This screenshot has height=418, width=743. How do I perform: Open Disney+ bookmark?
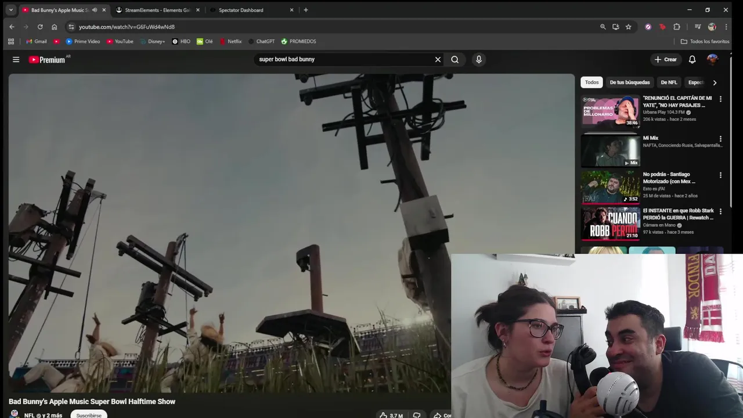point(152,41)
